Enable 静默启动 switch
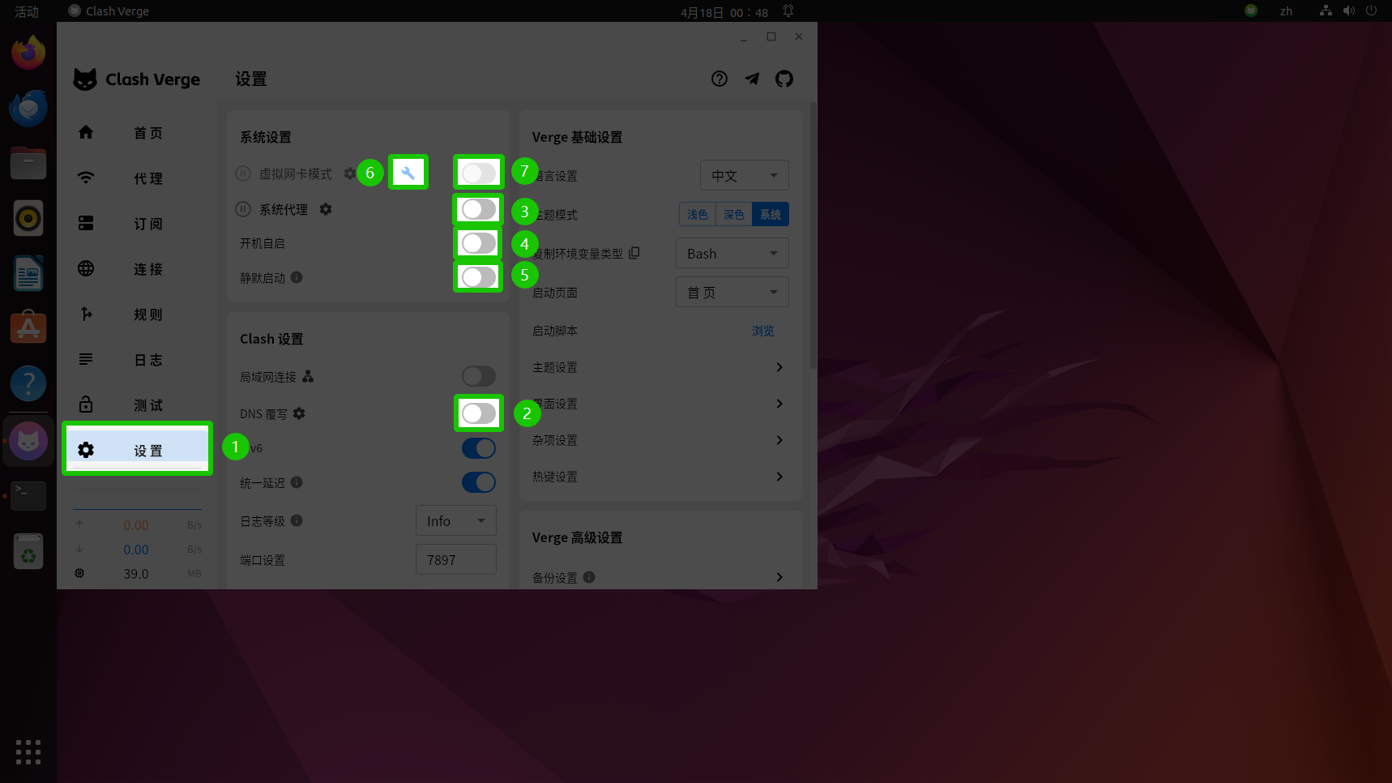The width and height of the screenshot is (1392, 783). pyautogui.click(x=479, y=277)
